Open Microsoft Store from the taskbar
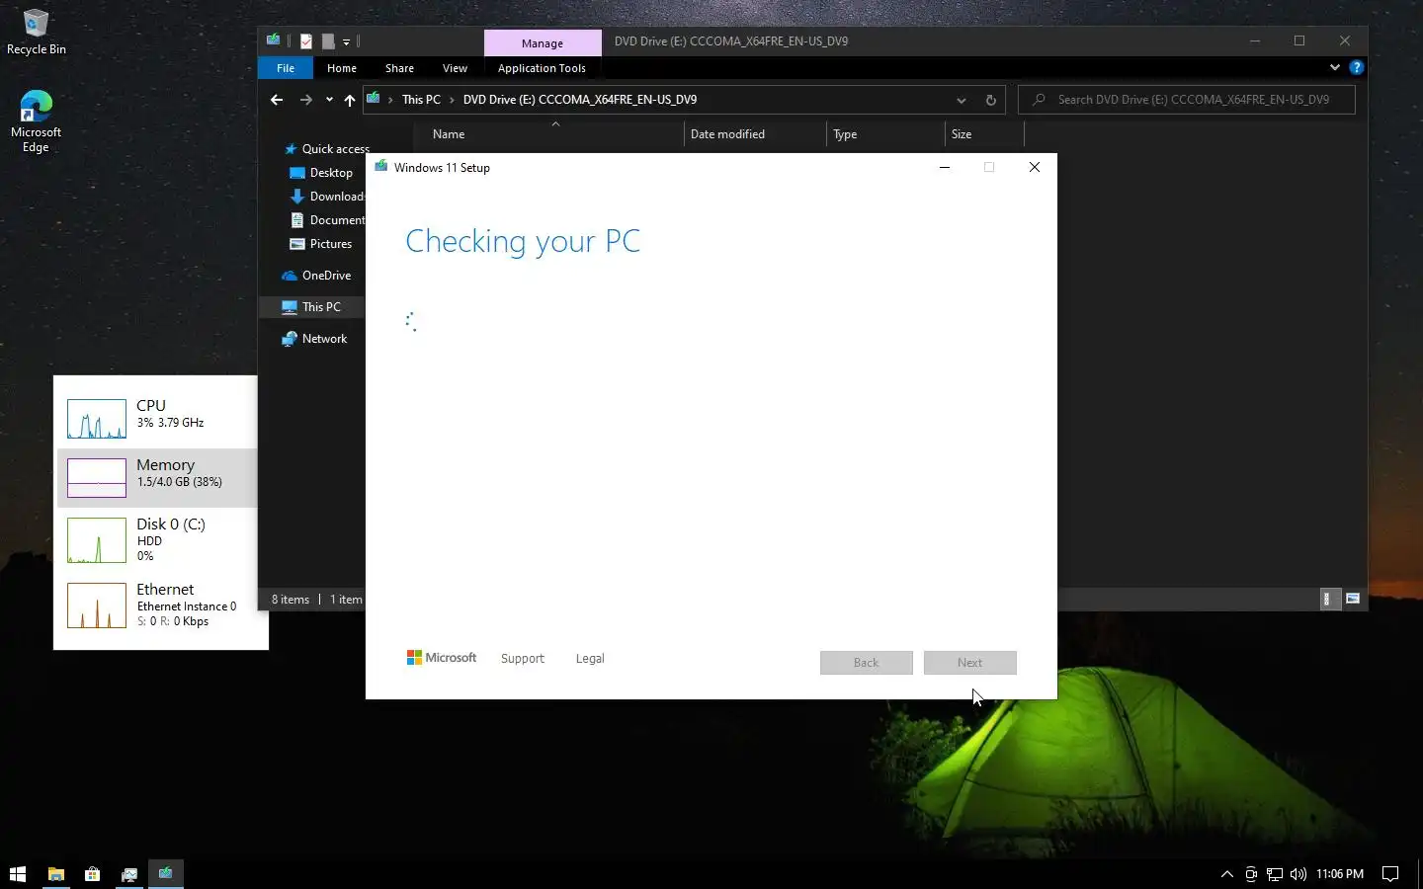1423x889 pixels. click(x=92, y=873)
